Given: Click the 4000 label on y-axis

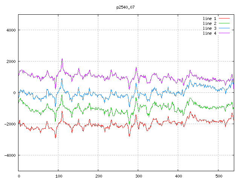Looking at the screenshot, I should (10, 30).
